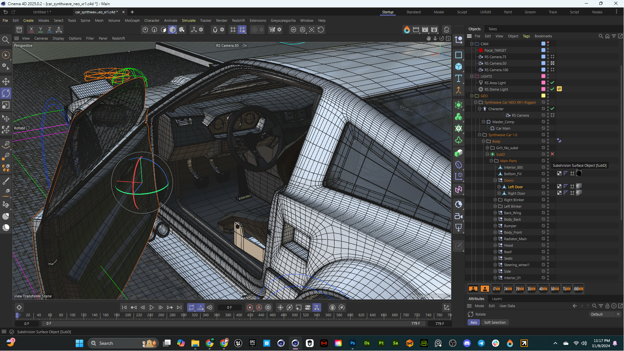Click the Soft Selection button
Viewport: 624px width, 351px height.
coord(495,322)
